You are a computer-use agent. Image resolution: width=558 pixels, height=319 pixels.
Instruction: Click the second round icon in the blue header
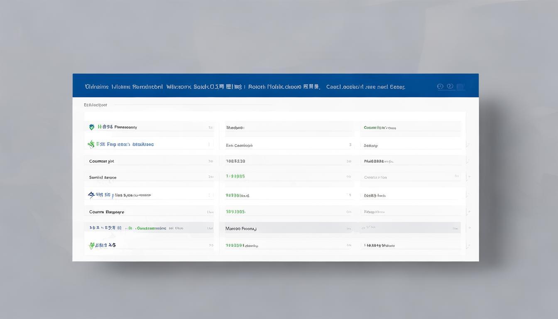click(x=450, y=86)
